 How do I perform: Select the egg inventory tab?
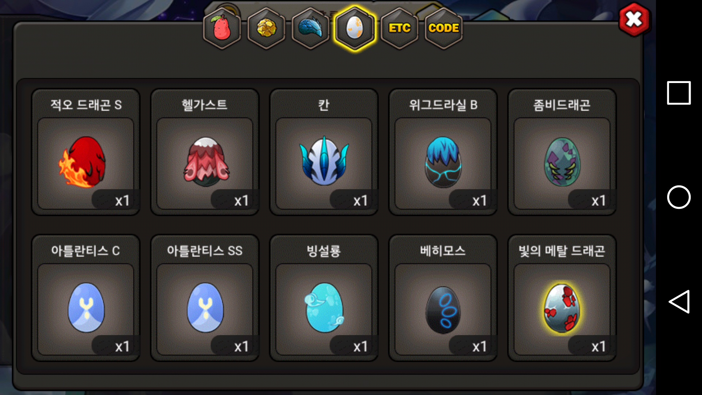point(355,29)
